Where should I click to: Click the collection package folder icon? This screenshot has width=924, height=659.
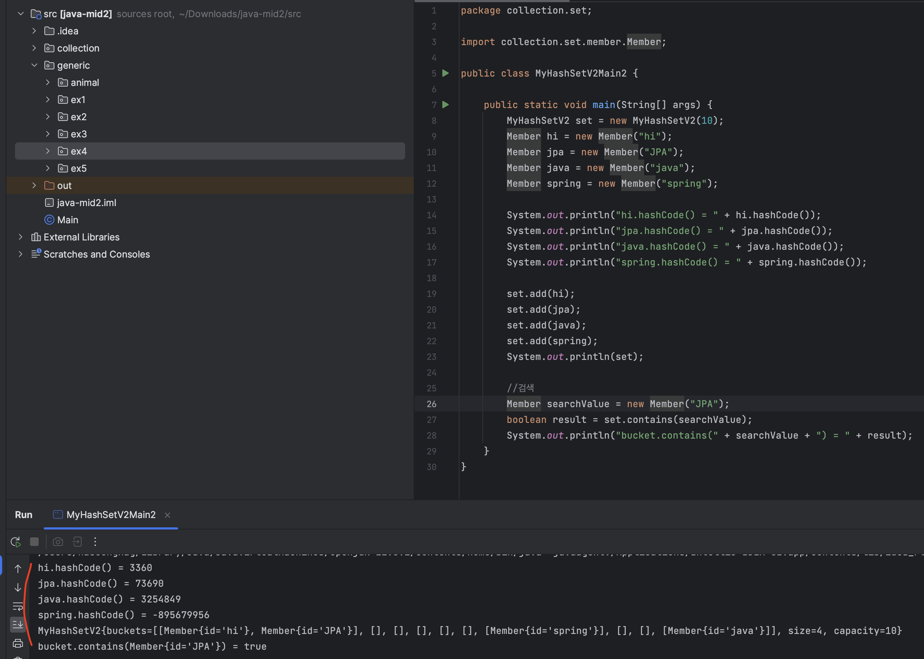click(49, 48)
